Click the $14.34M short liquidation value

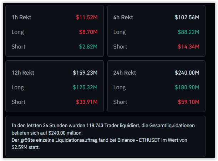pos(189,46)
